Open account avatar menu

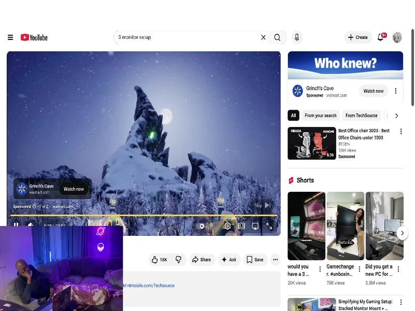[x=397, y=37]
